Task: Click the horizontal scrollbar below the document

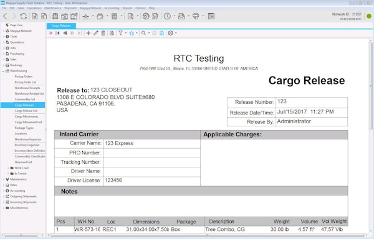Action: pyautogui.click(x=207, y=235)
